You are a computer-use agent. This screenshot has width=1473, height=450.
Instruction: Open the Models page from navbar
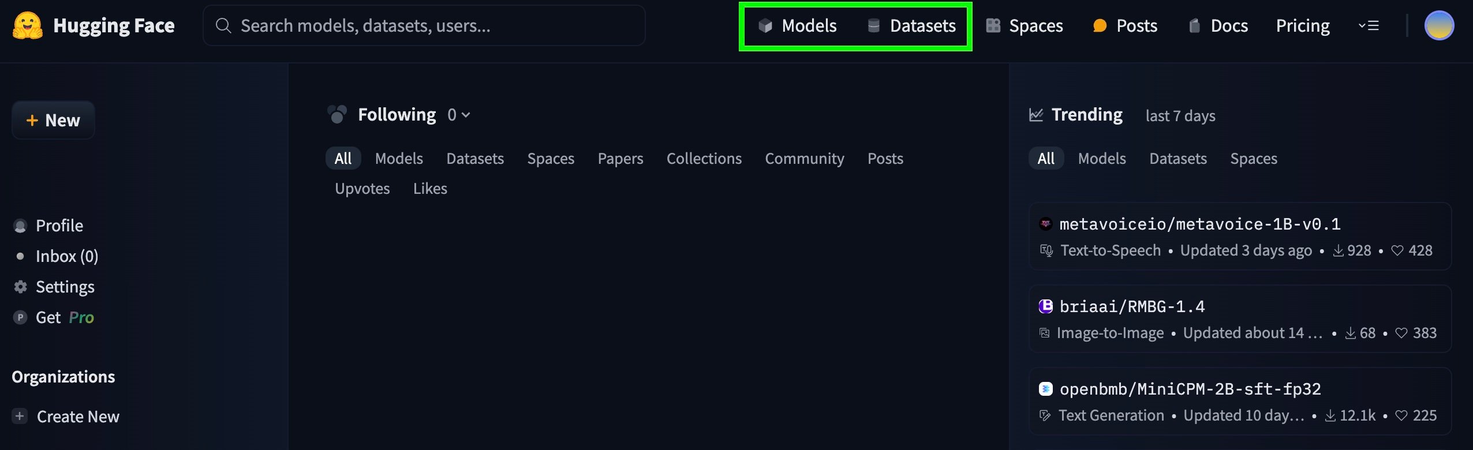(x=797, y=26)
